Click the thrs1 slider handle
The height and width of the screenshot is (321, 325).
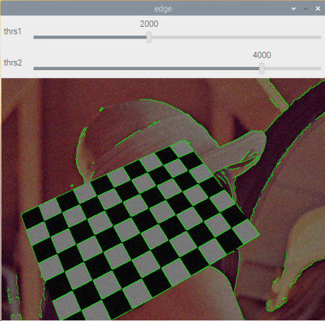coord(149,37)
